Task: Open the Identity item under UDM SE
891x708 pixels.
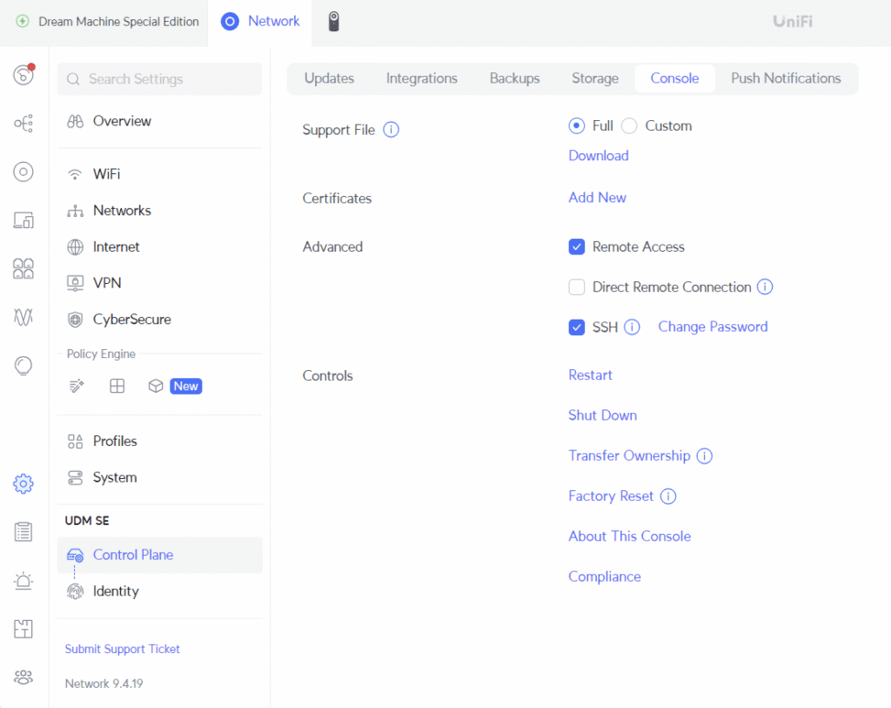Action: (116, 591)
